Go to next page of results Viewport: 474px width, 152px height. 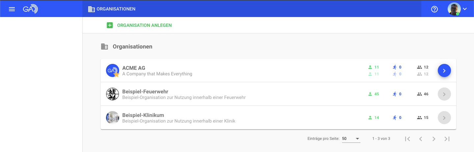tap(434, 139)
